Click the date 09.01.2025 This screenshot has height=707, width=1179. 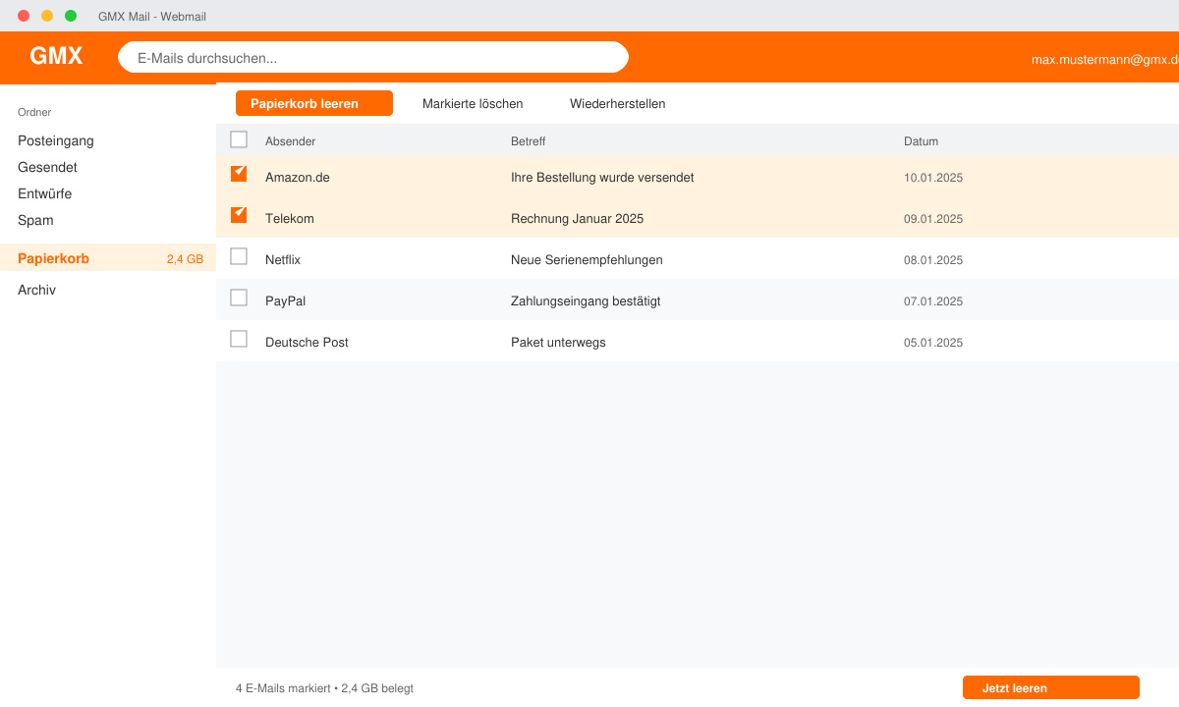click(933, 219)
